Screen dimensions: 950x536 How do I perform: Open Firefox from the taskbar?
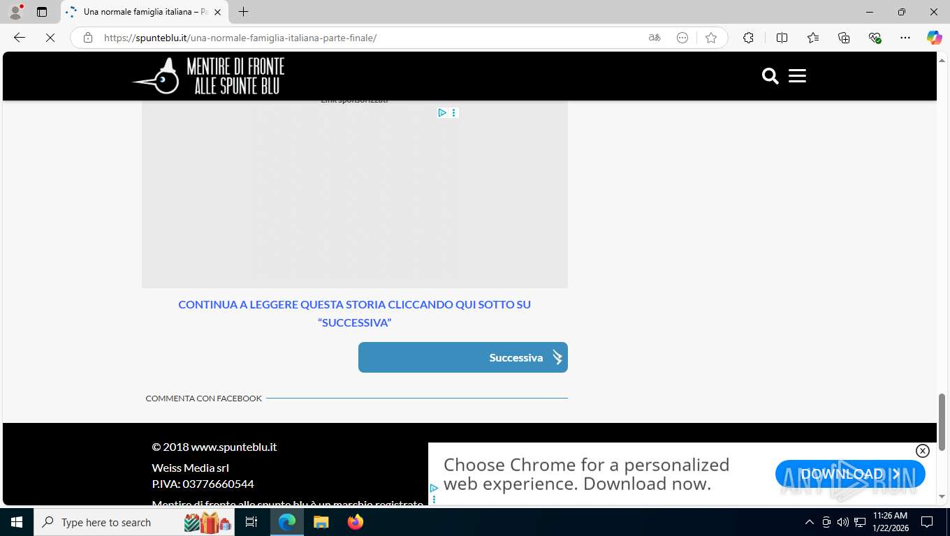pyautogui.click(x=356, y=522)
